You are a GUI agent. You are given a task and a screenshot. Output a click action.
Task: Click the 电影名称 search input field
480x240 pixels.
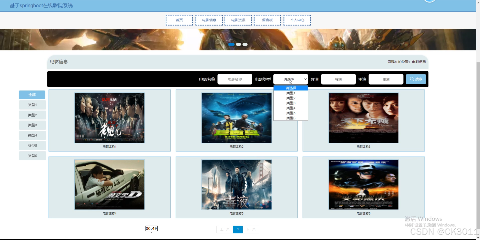235,79
